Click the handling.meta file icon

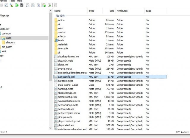[56, 89]
